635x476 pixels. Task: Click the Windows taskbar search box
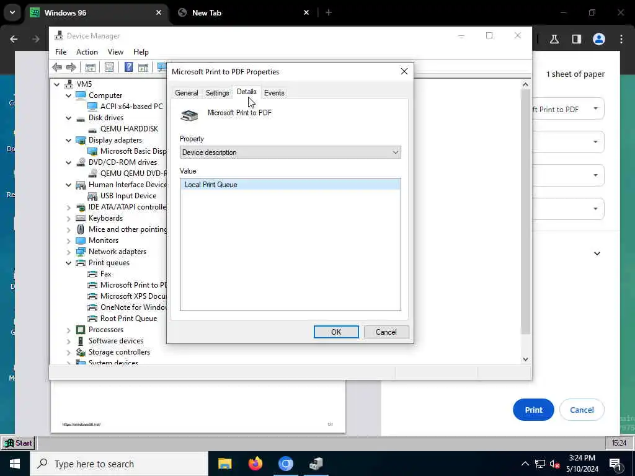(x=119, y=464)
